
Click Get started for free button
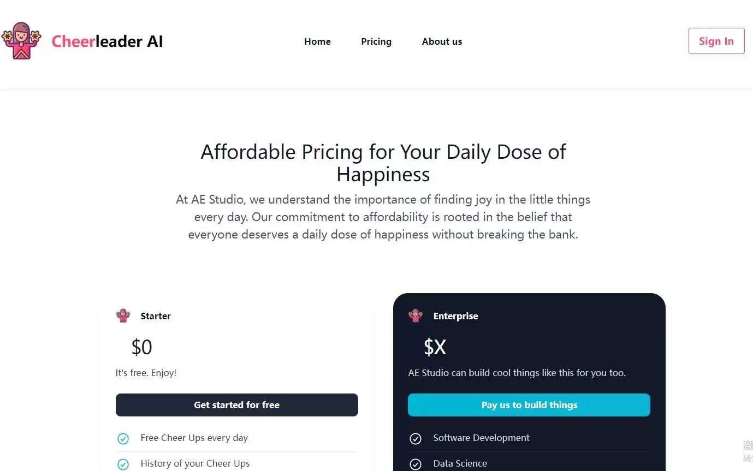point(237,405)
